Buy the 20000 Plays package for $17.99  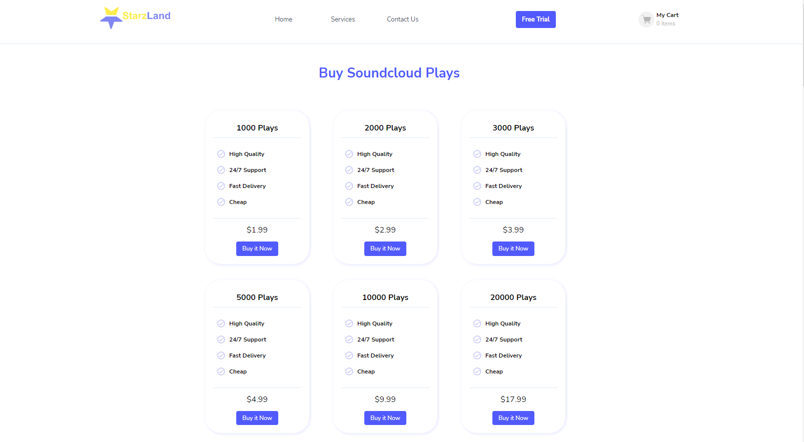(513, 418)
